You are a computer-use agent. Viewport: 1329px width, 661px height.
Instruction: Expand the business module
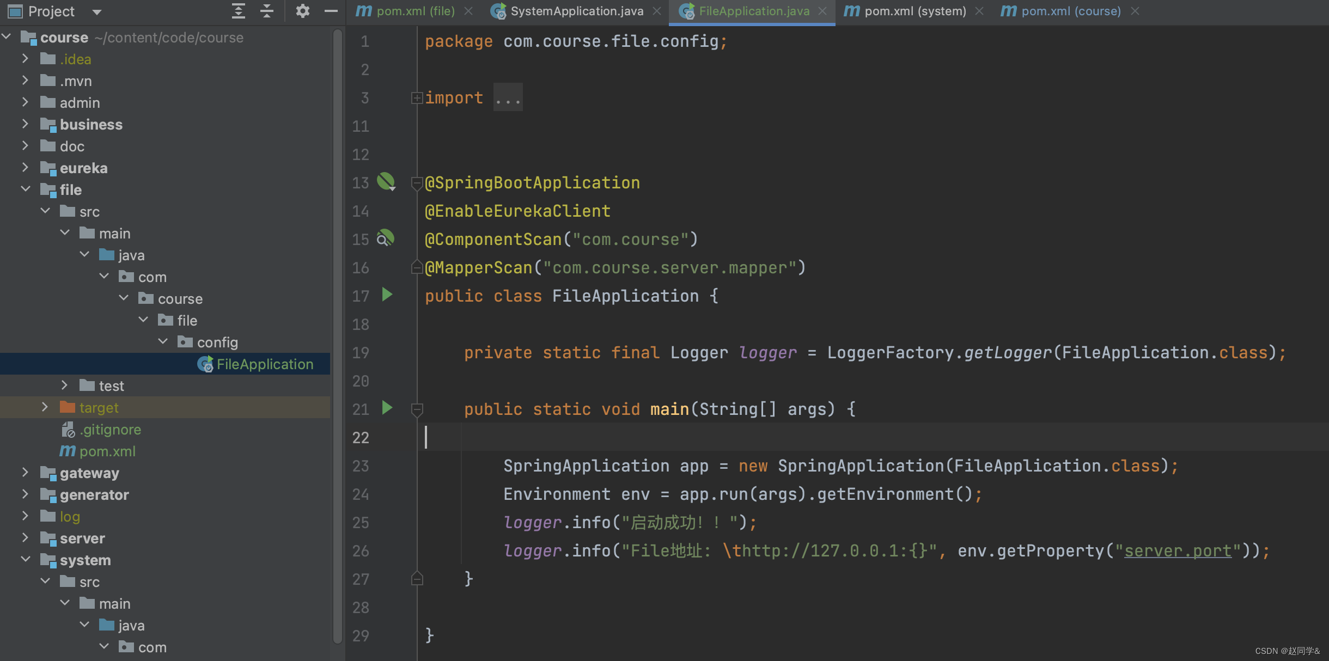coord(25,124)
